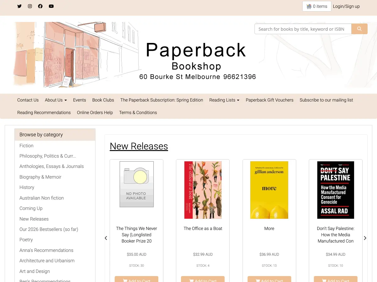Click the STOCK: 4 text
This screenshot has height=282, width=377.
point(203,265)
